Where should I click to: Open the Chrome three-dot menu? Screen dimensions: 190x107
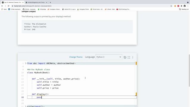pyautogui.click(x=188, y=6)
